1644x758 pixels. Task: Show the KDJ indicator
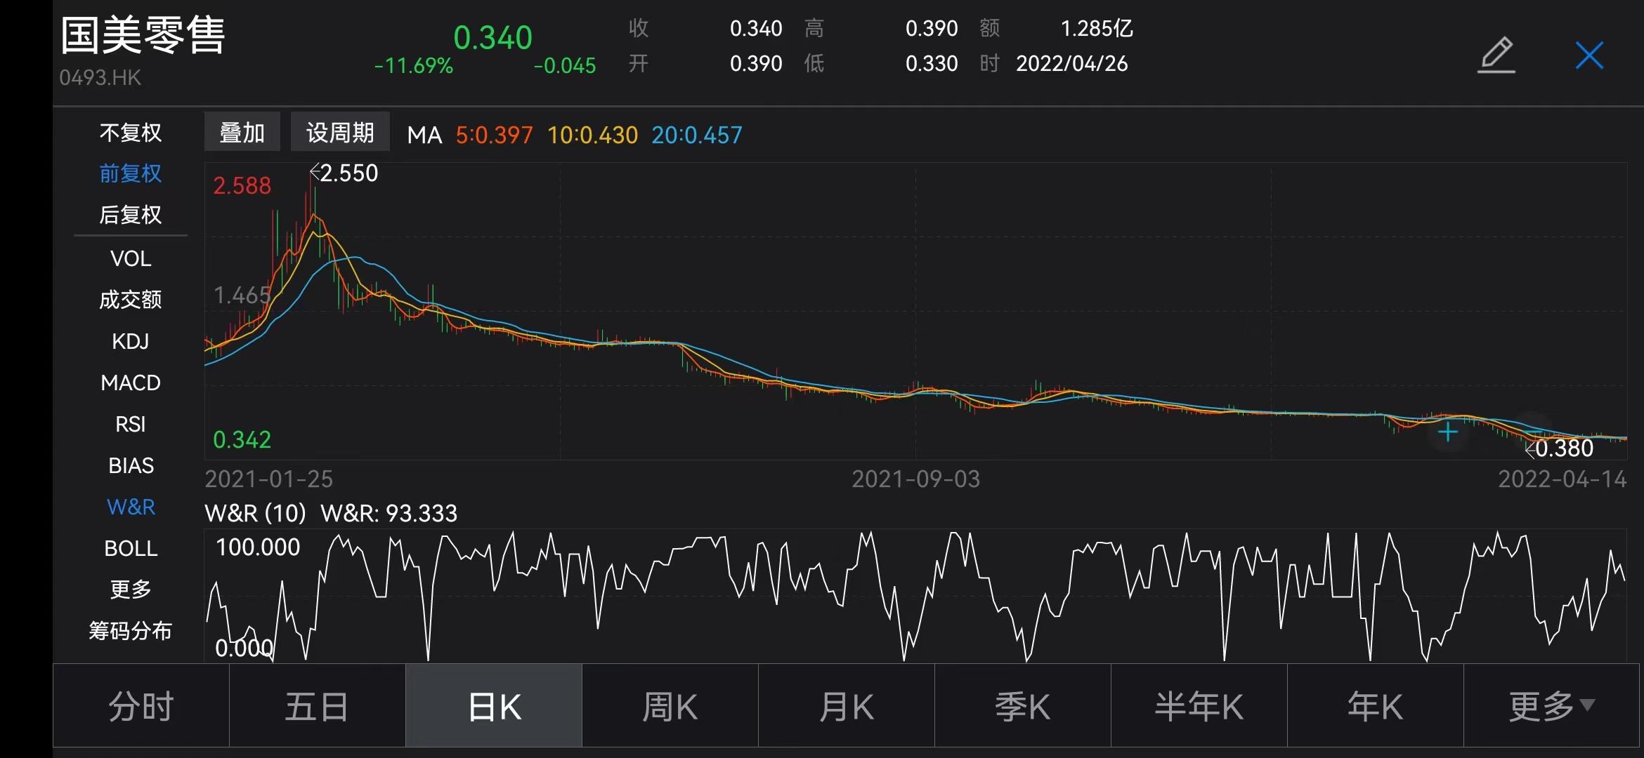[131, 341]
